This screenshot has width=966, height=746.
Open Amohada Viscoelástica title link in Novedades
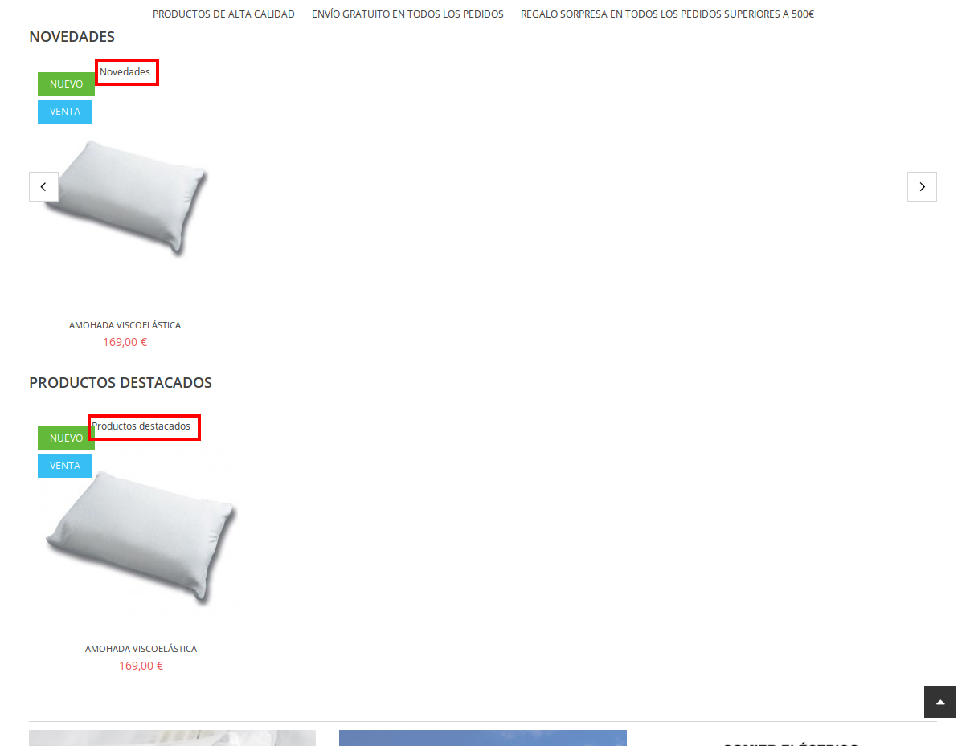tap(125, 325)
